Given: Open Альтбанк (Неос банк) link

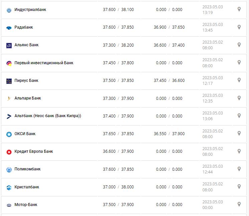Looking at the screenshot, I should [48, 116].
